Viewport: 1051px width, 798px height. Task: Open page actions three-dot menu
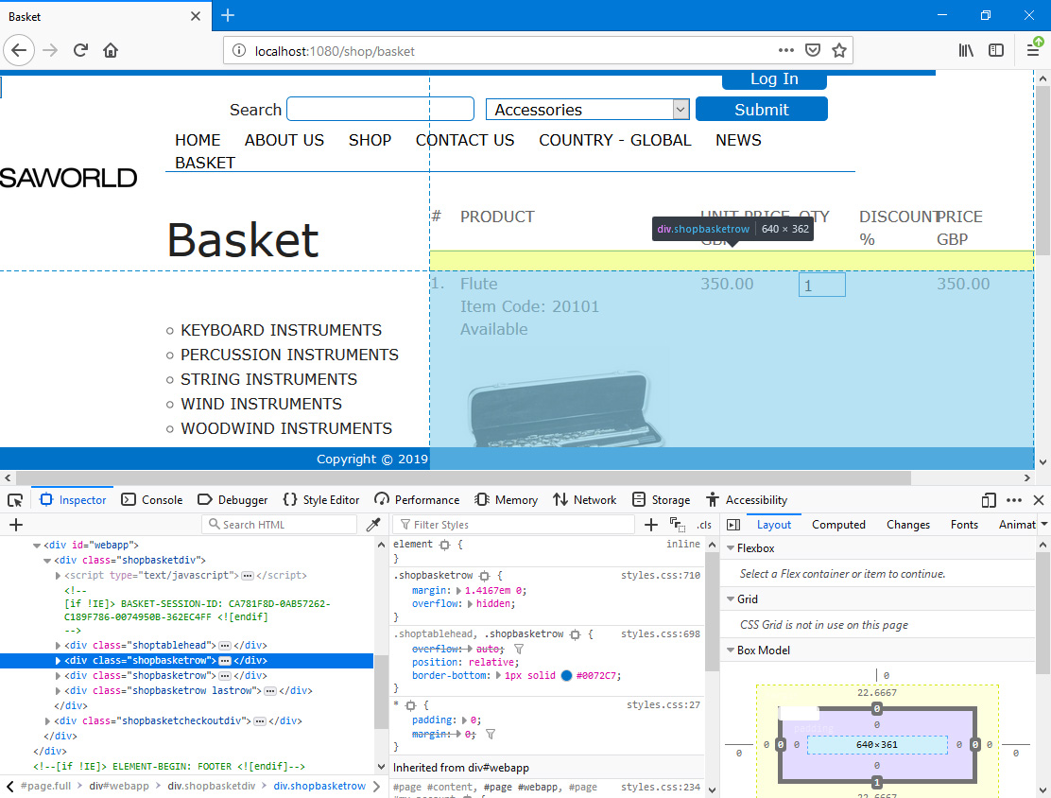click(785, 50)
